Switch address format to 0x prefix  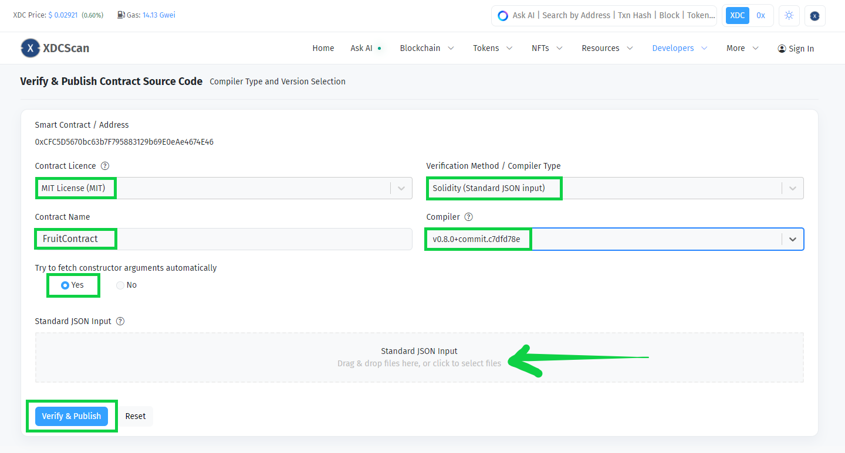coord(760,16)
